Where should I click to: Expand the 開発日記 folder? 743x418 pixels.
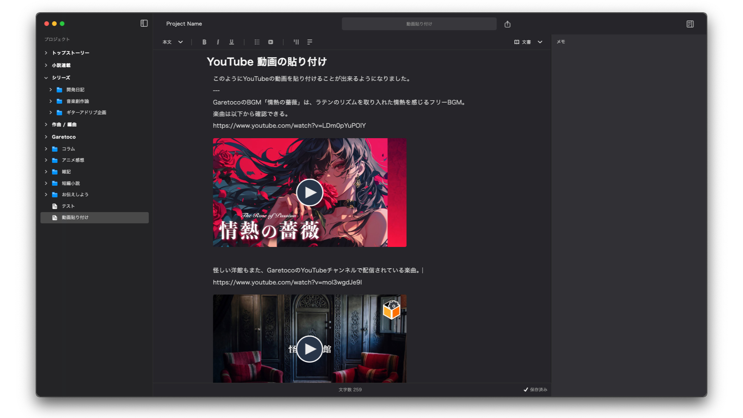[51, 89]
